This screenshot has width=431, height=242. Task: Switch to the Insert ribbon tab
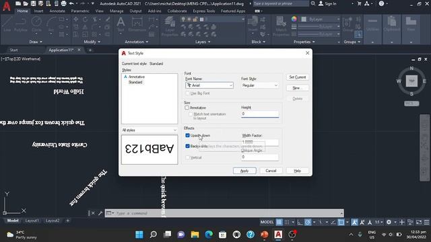(x=38, y=11)
